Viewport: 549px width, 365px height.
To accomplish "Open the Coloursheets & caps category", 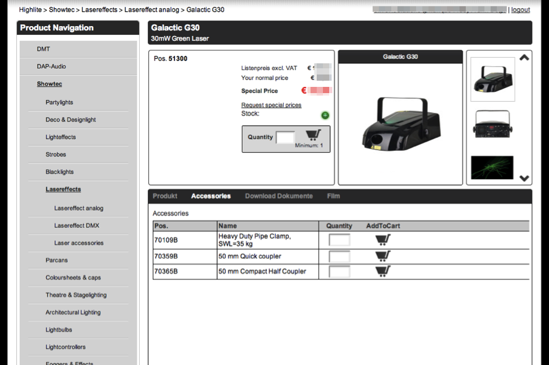I will tap(73, 277).
